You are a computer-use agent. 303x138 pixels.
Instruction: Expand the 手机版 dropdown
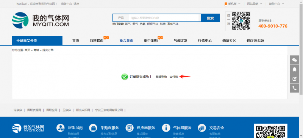pyautogui.click(x=234, y=4)
